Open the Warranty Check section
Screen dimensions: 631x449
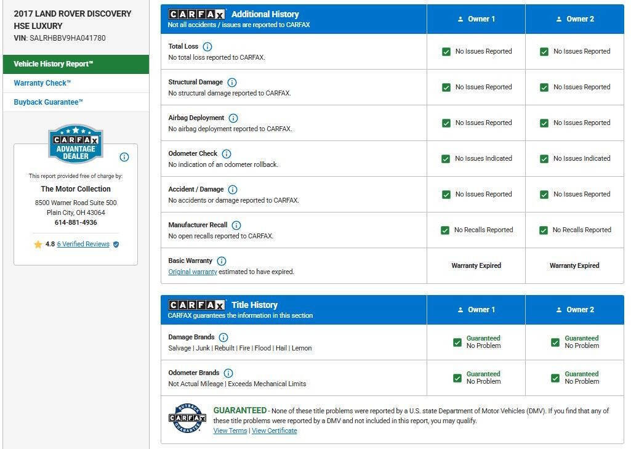pyautogui.click(x=42, y=83)
